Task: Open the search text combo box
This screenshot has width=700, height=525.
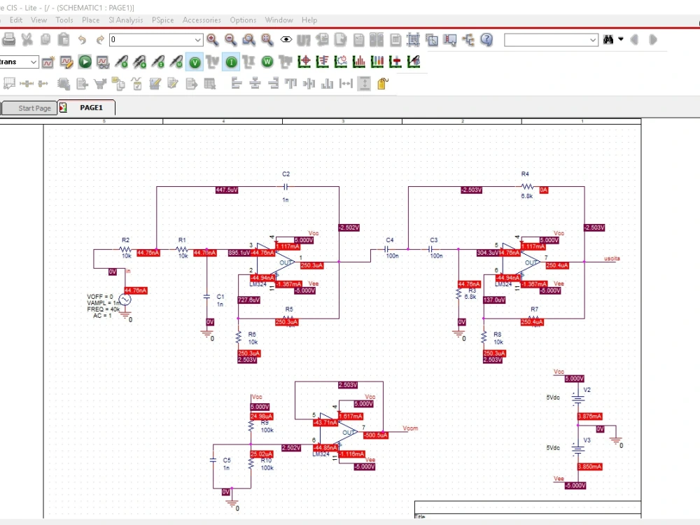Action: (x=551, y=40)
